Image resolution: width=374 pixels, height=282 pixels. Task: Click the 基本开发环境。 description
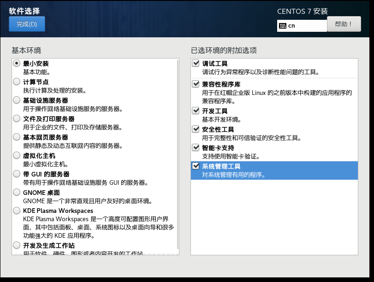click(221, 119)
